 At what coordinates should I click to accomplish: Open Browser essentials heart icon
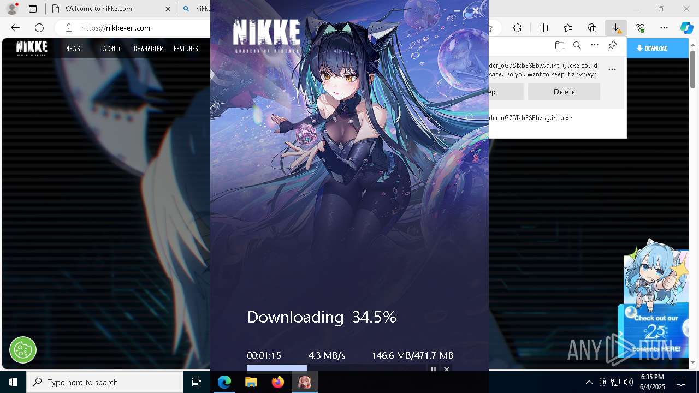[640, 28]
